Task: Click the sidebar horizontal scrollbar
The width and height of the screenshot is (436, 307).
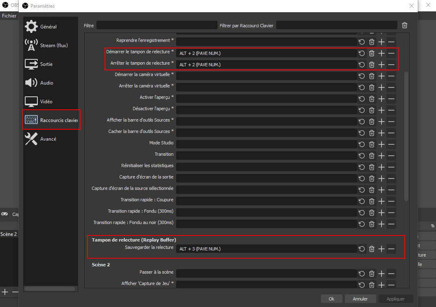Action: (x=50, y=289)
